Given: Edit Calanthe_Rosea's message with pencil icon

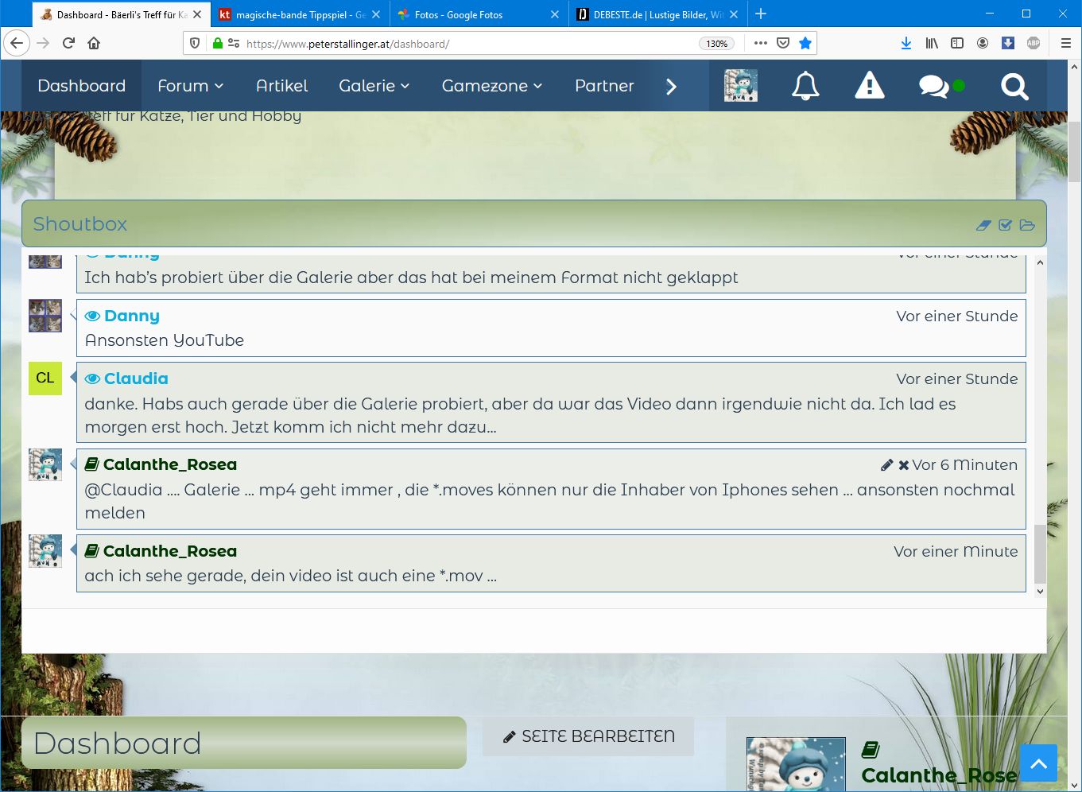Looking at the screenshot, I should [886, 465].
